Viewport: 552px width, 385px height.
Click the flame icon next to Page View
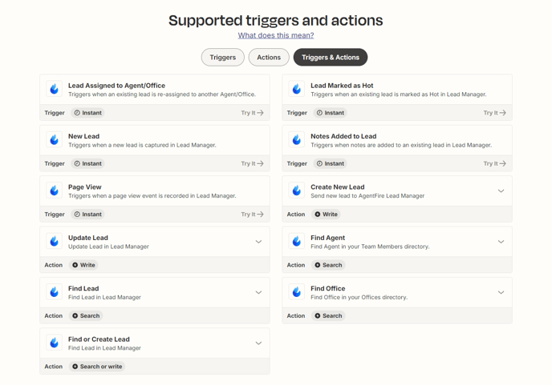click(x=55, y=190)
